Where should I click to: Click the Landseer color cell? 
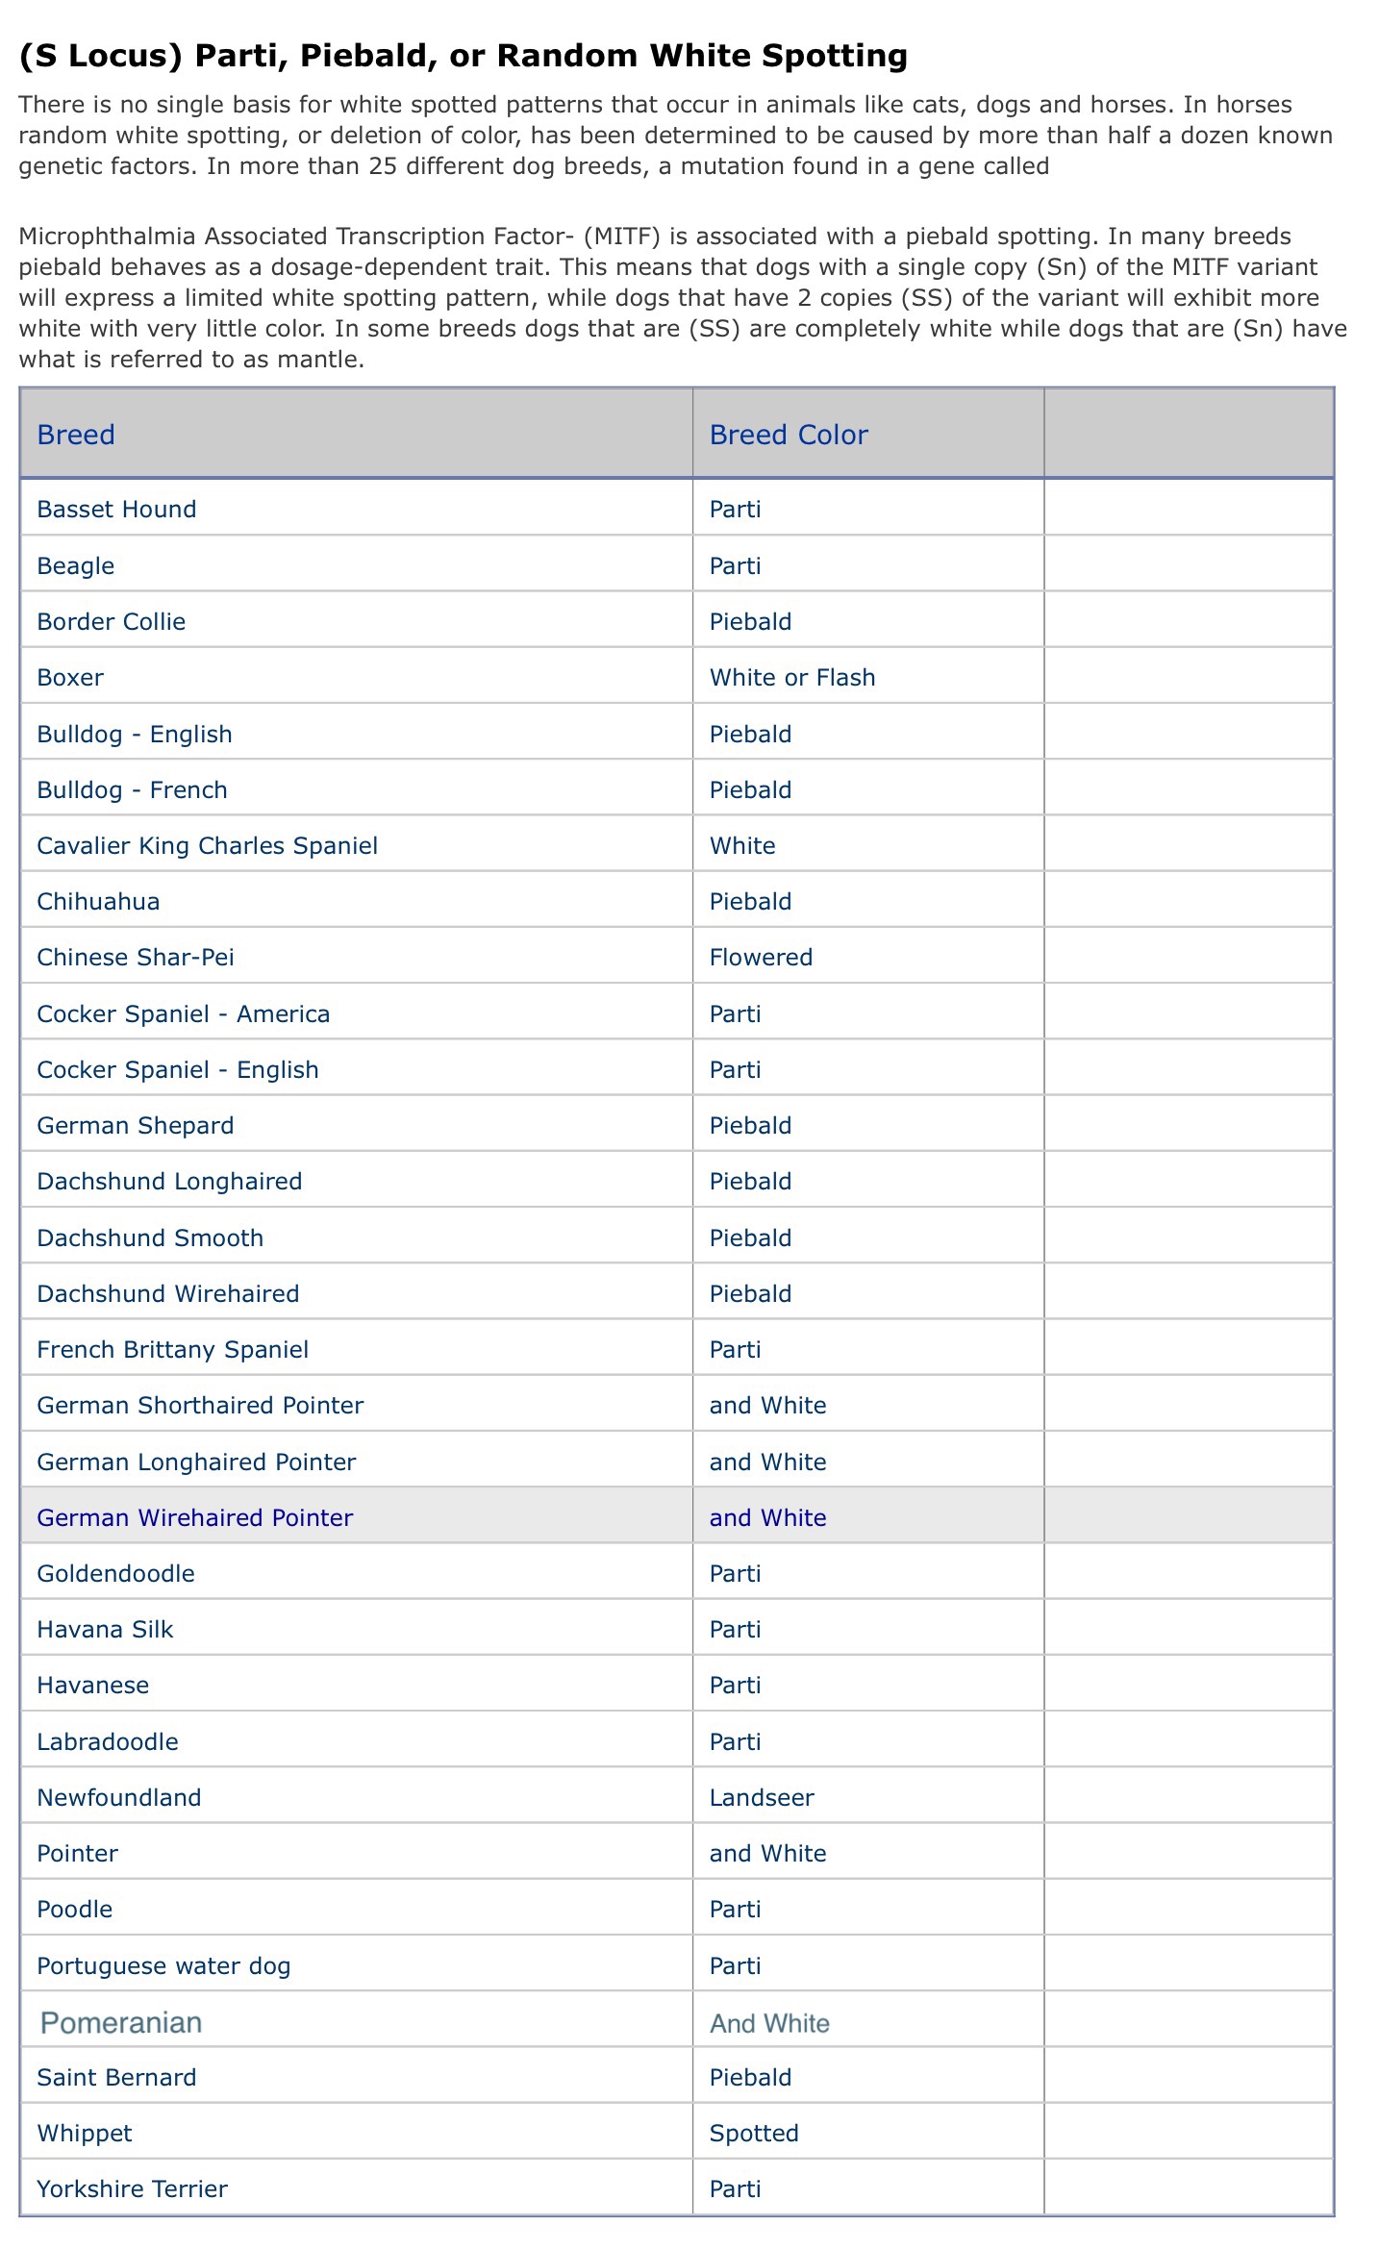pyautogui.click(x=762, y=1797)
